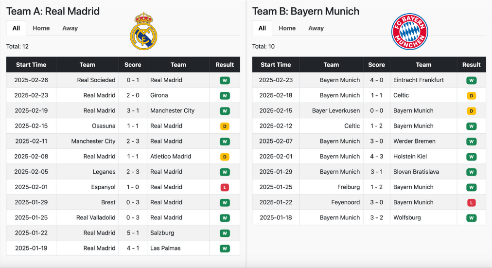This screenshot has width=492, height=268.
Task: Select Bayern Munich's Home tab
Action: (287, 28)
